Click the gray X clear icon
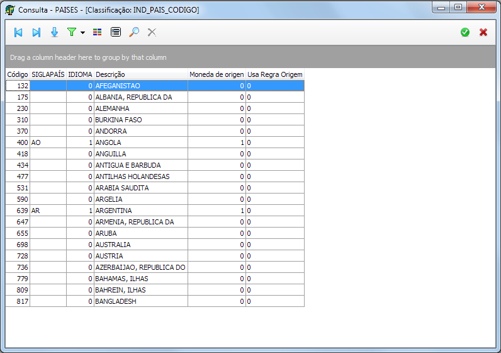 152,32
